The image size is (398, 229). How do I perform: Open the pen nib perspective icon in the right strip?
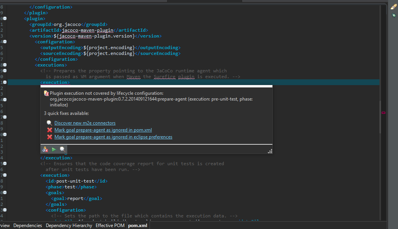tap(394, 7)
